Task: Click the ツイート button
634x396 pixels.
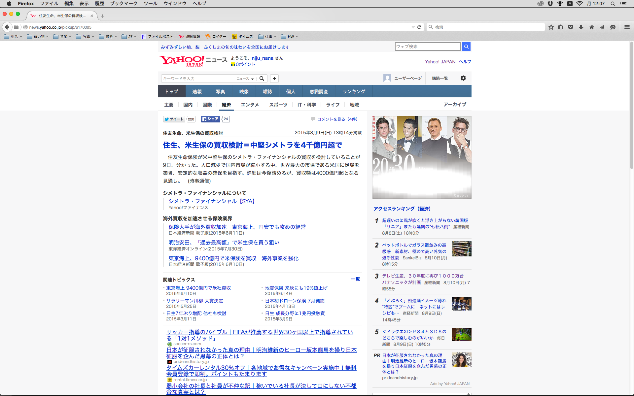Action: pos(174,119)
